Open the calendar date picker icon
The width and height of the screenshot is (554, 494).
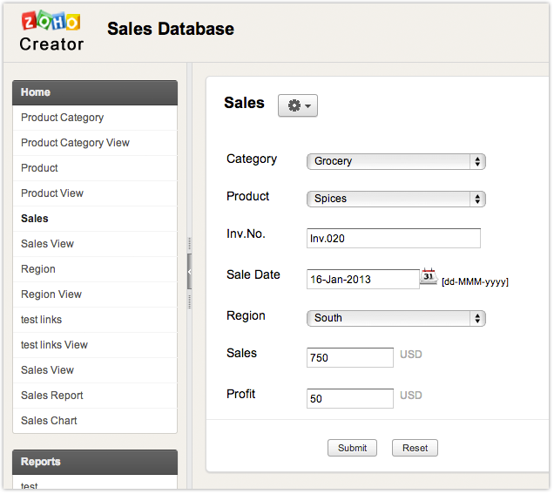click(429, 277)
